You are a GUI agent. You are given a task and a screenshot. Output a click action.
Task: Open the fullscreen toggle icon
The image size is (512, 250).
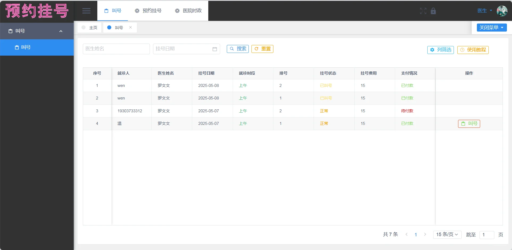pos(423,11)
